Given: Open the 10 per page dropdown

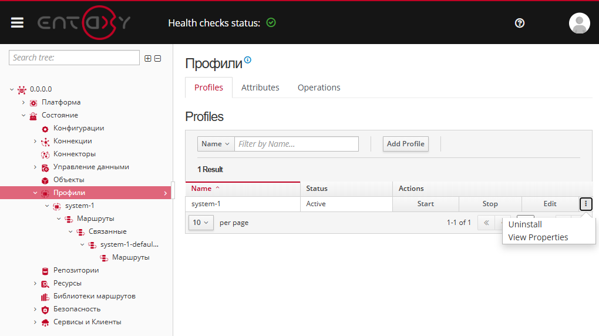Looking at the screenshot, I should point(201,223).
